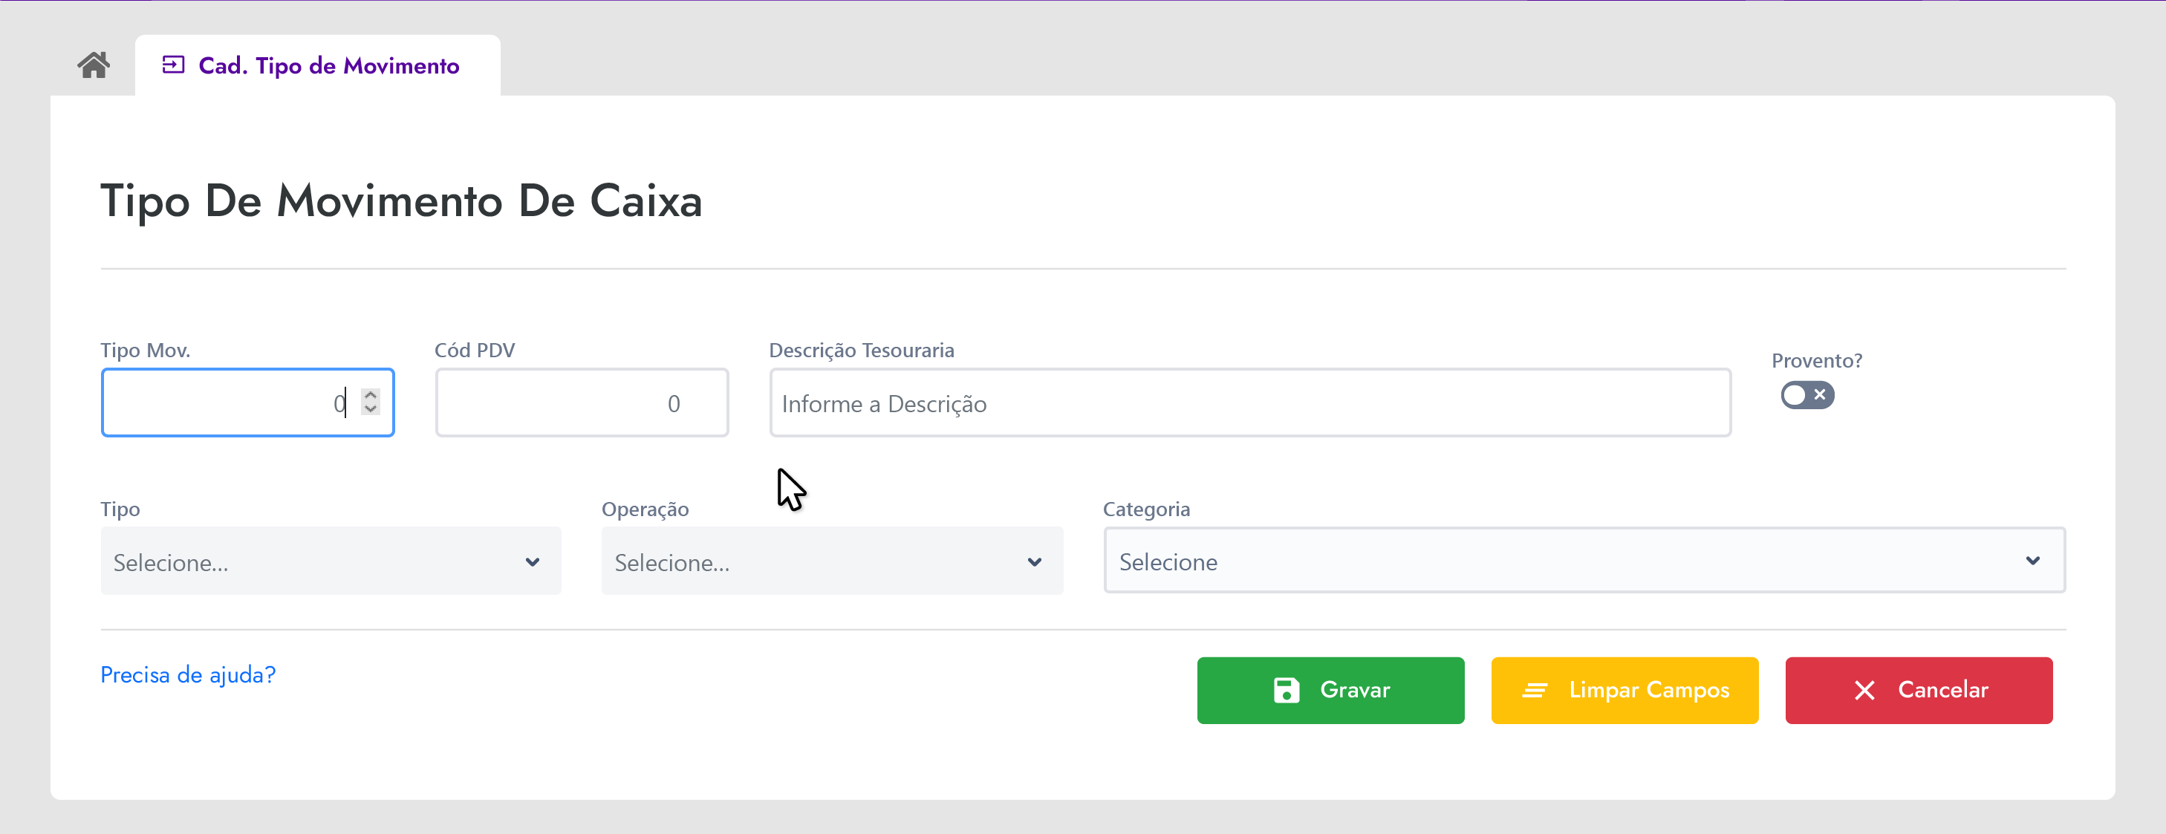
Task: Click the Operação label
Action: pos(645,509)
